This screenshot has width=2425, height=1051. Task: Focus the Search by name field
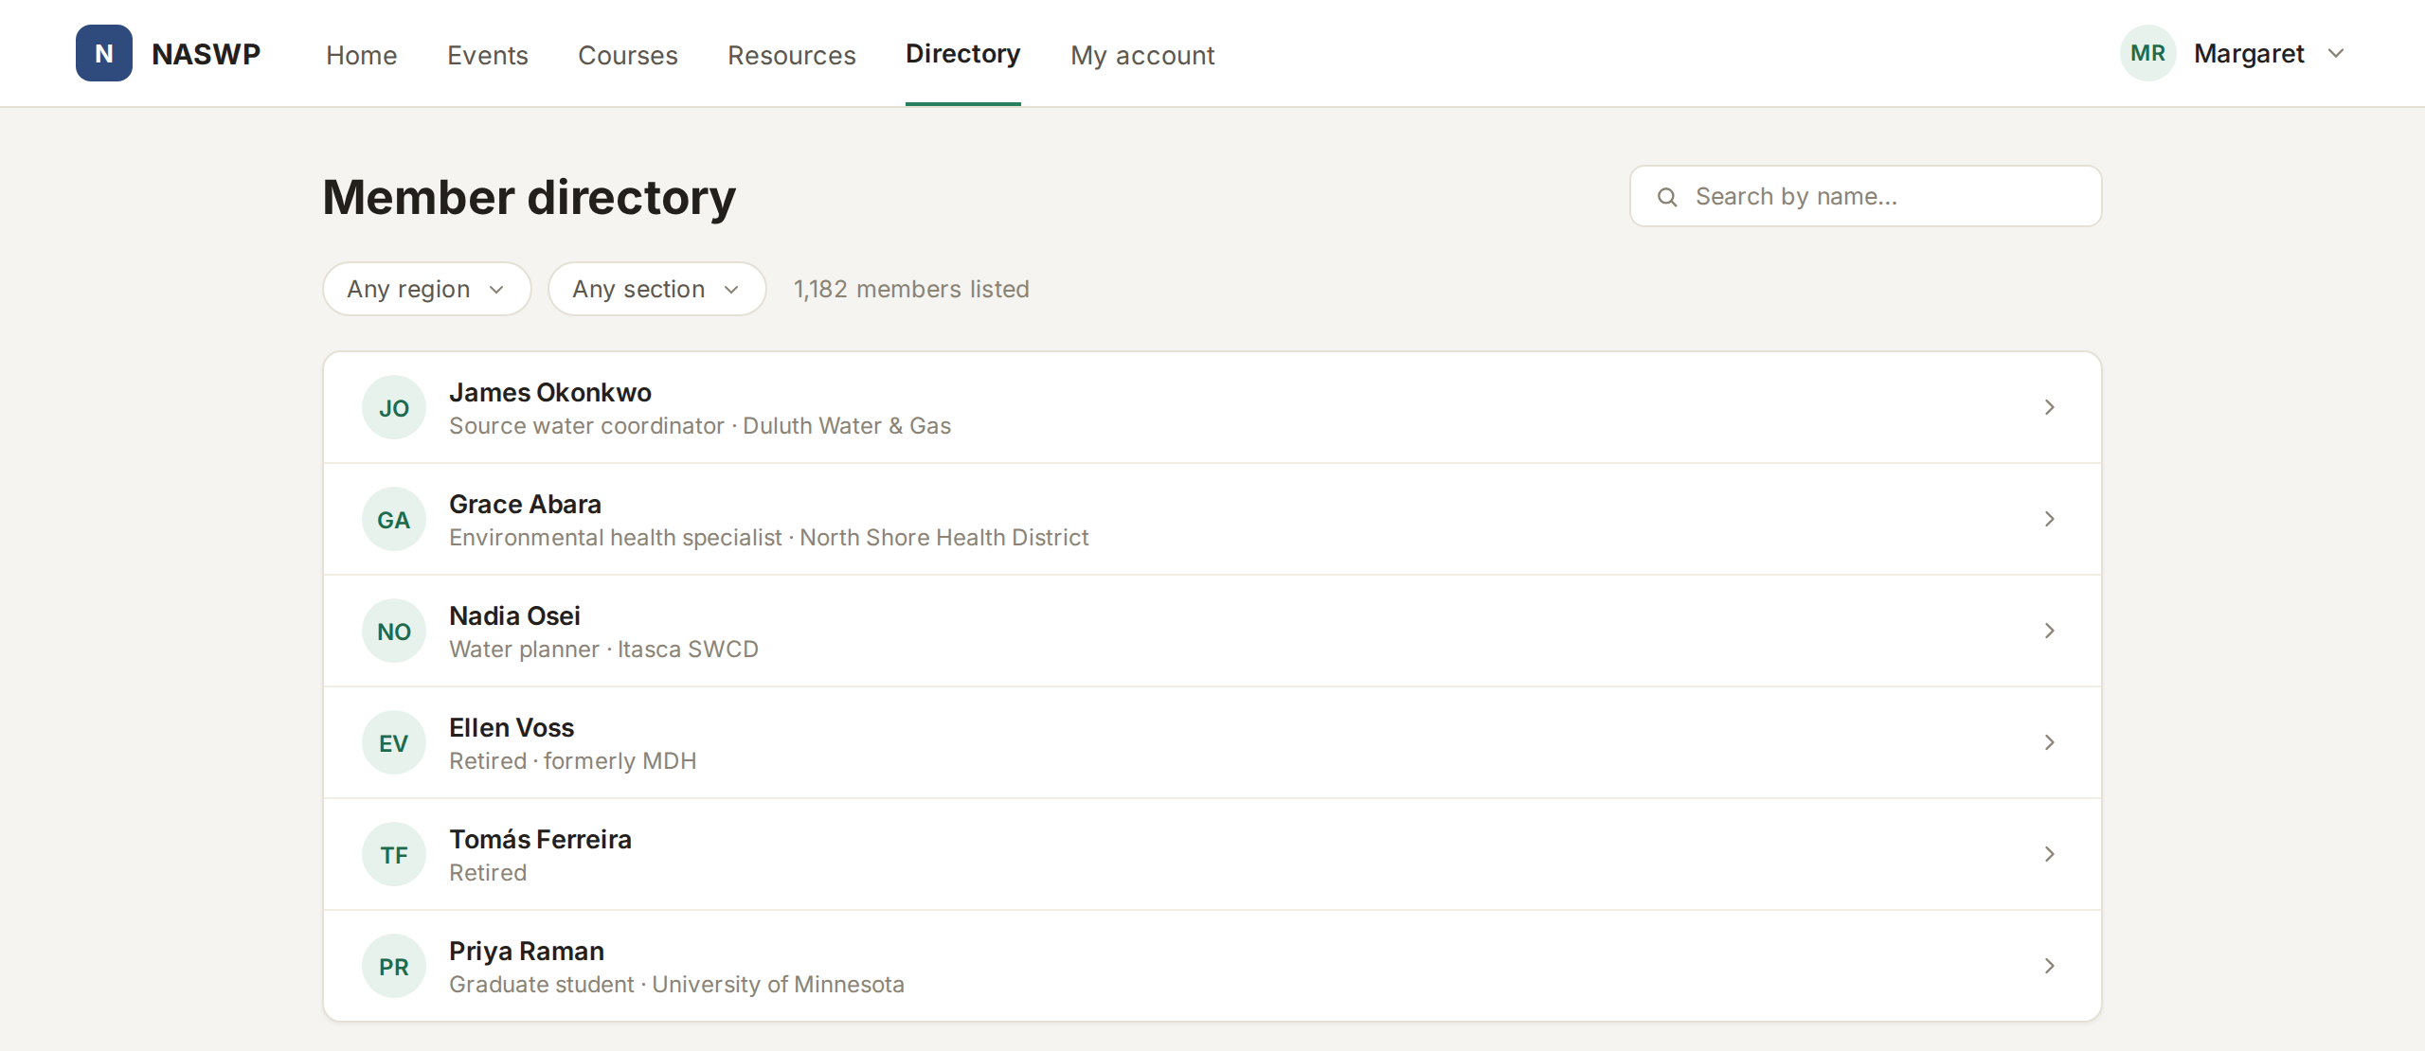(x=1865, y=196)
